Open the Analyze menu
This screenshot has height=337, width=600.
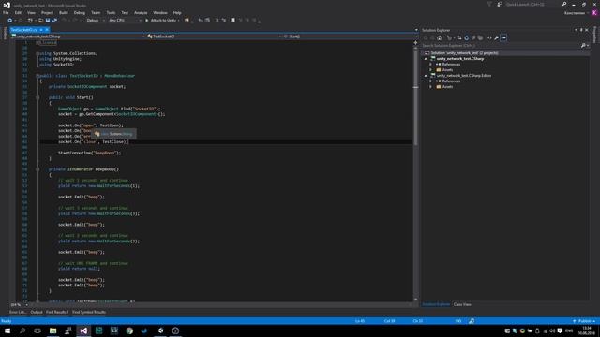point(141,12)
